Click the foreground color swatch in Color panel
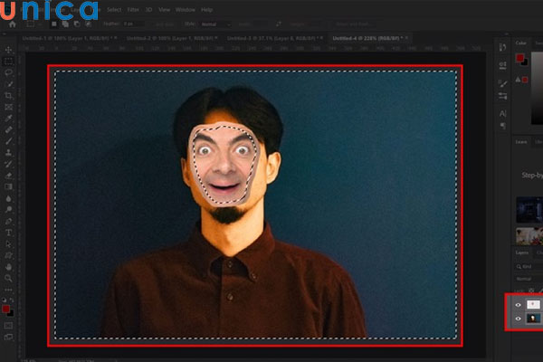 520,57
